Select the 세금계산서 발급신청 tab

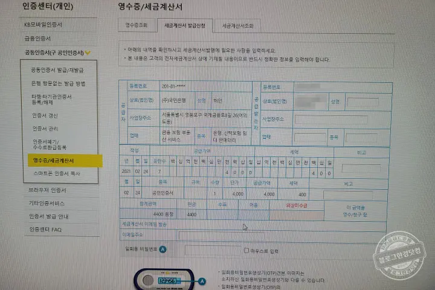tap(185, 25)
